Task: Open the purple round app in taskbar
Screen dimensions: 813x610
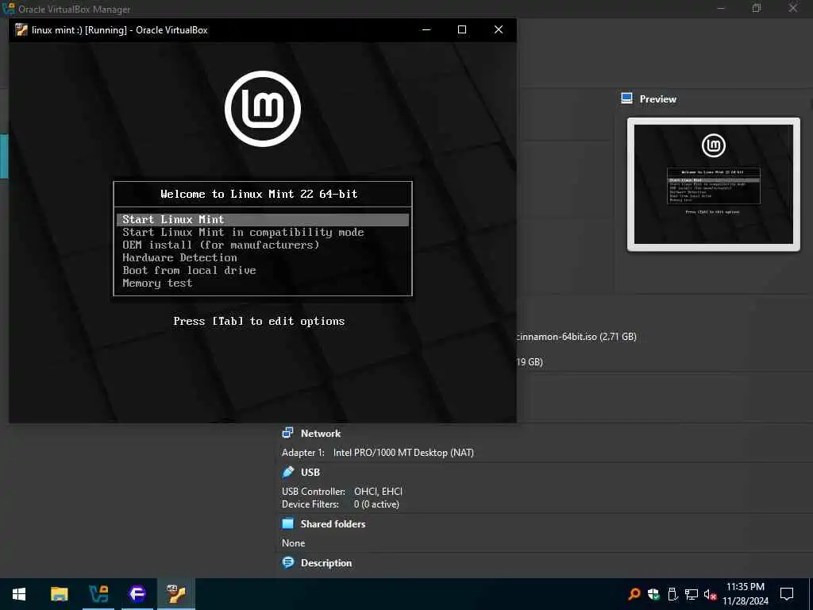Action: point(137,594)
